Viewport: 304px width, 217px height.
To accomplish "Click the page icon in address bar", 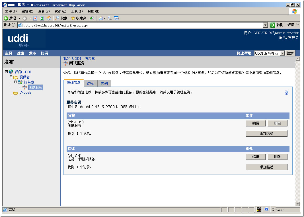I will point(20,25).
